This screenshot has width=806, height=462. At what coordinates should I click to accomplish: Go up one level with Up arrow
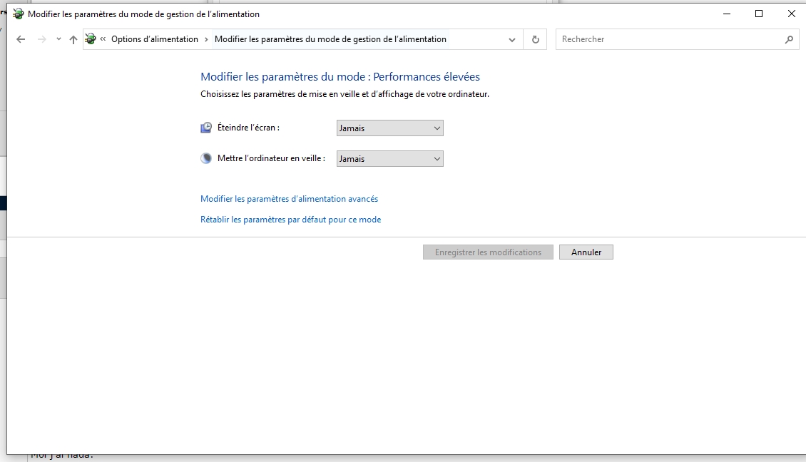(x=73, y=39)
